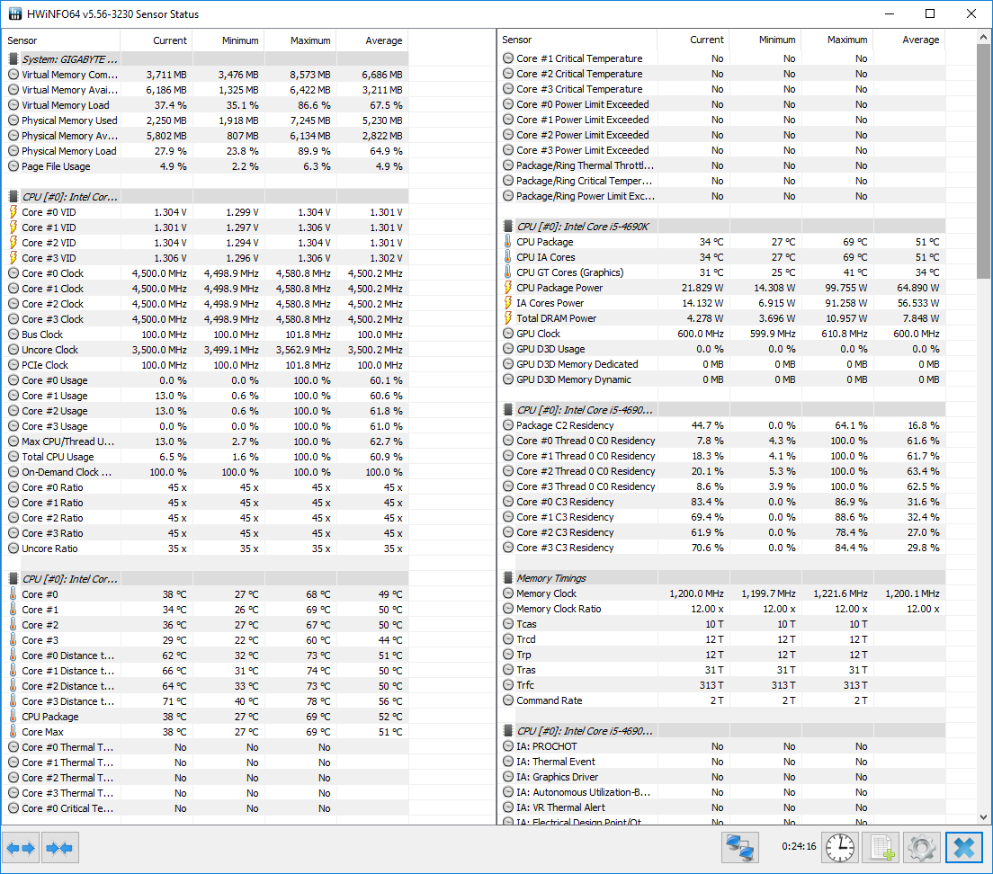Click the circle icon beside GPU Clock
Image resolution: width=993 pixels, height=874 pixels.
pyautogui.click(x=508, y=334)
